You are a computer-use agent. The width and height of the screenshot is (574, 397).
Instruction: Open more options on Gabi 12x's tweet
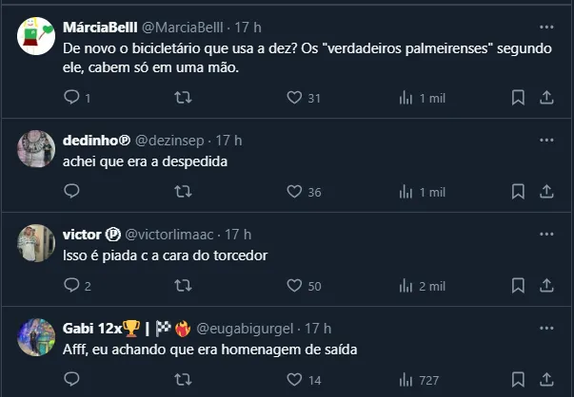tap(546, 328)
